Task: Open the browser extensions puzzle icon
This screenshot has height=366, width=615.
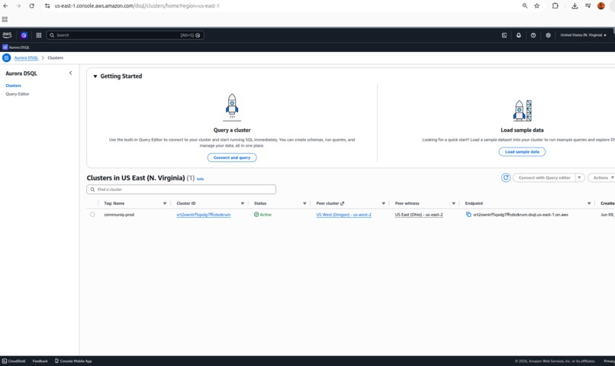Action: click(x=555, y=6)
